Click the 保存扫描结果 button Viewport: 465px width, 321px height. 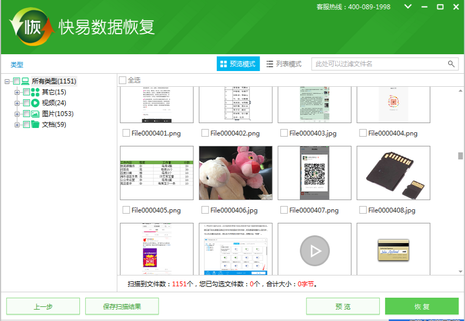pyautogui.click(x=122, y=306)
